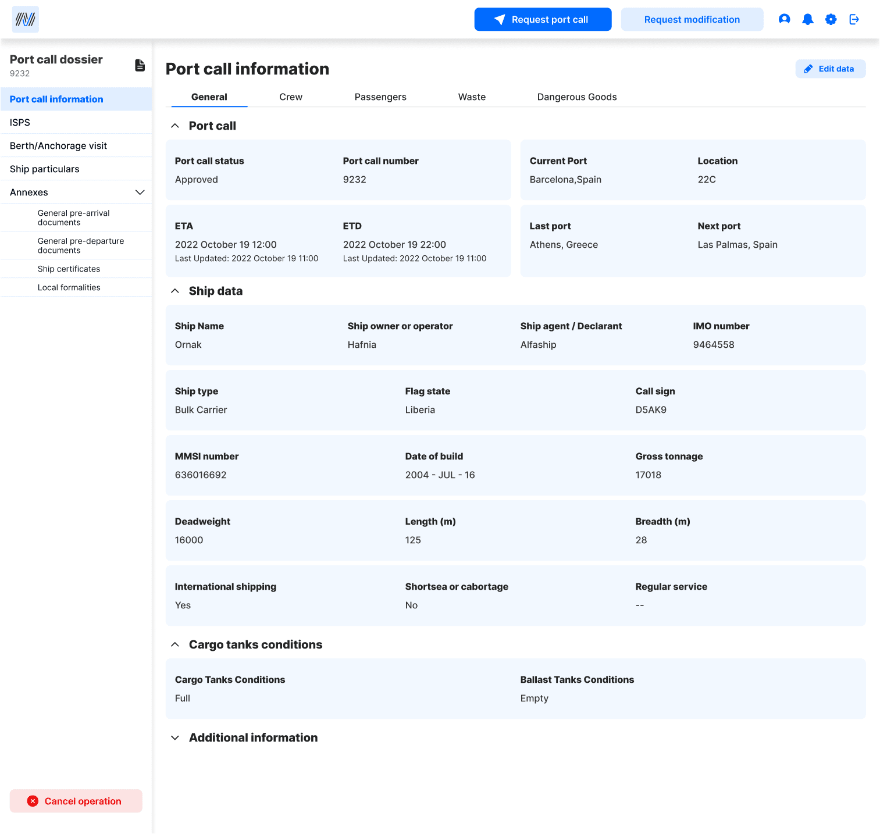Click the red X icon on Cancel operation

[33, 801]
